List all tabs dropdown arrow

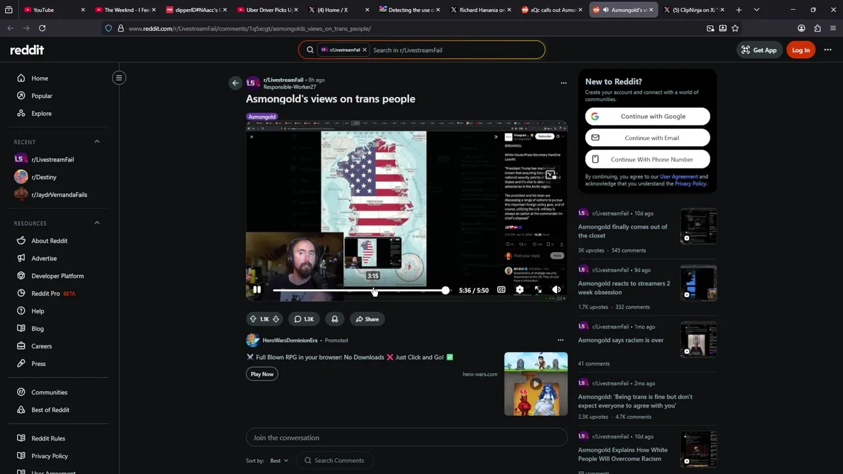pyautogui.click(x=756, y=10)
